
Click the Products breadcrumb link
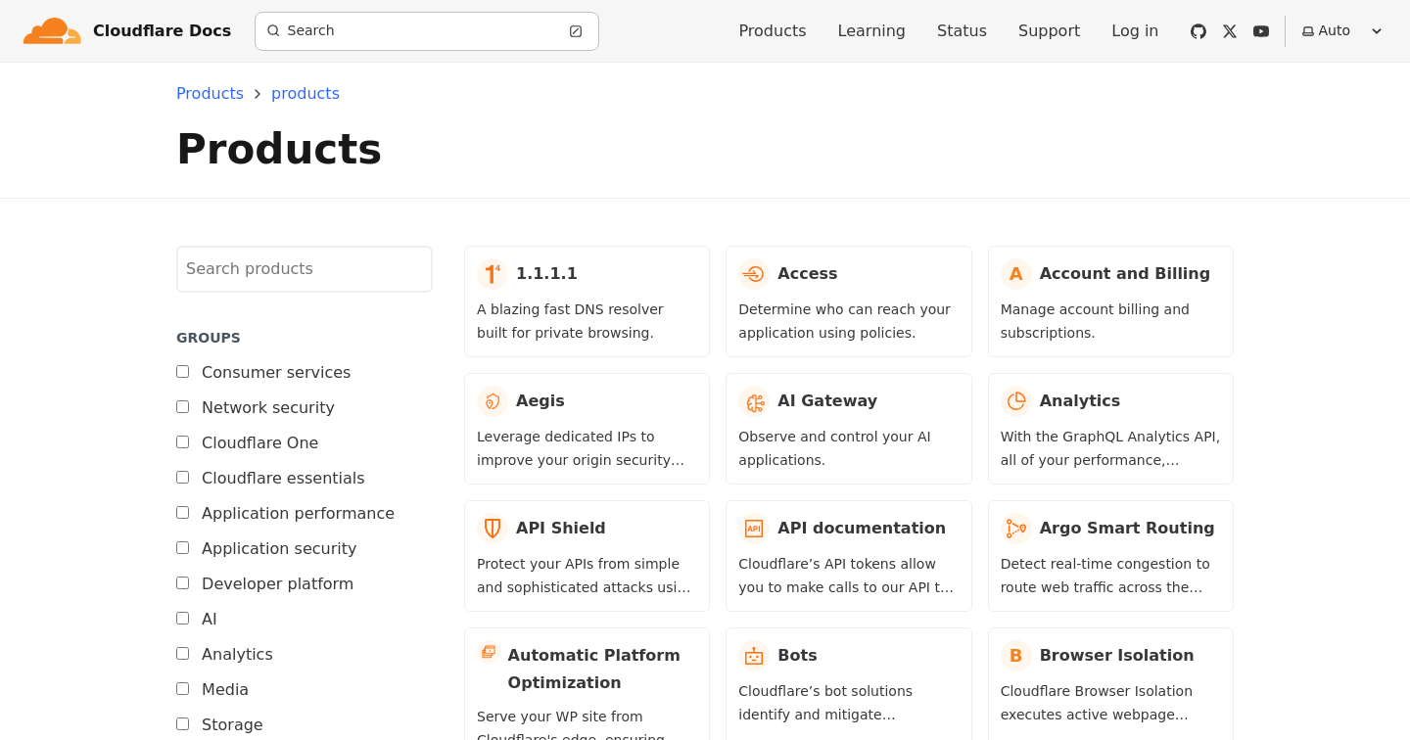pyautogui.click(x=210, y=94)
